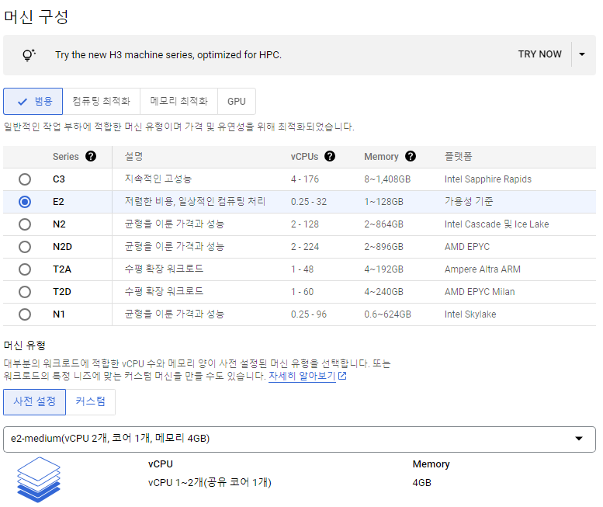Open the Memory help icon
This screenshot has width=603, height=507.
[x=411, y=157]
